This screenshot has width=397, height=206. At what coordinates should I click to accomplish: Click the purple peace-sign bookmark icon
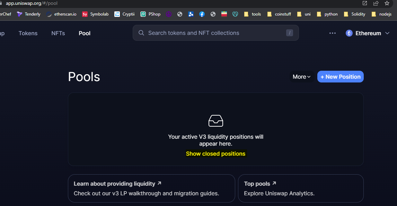169,14
